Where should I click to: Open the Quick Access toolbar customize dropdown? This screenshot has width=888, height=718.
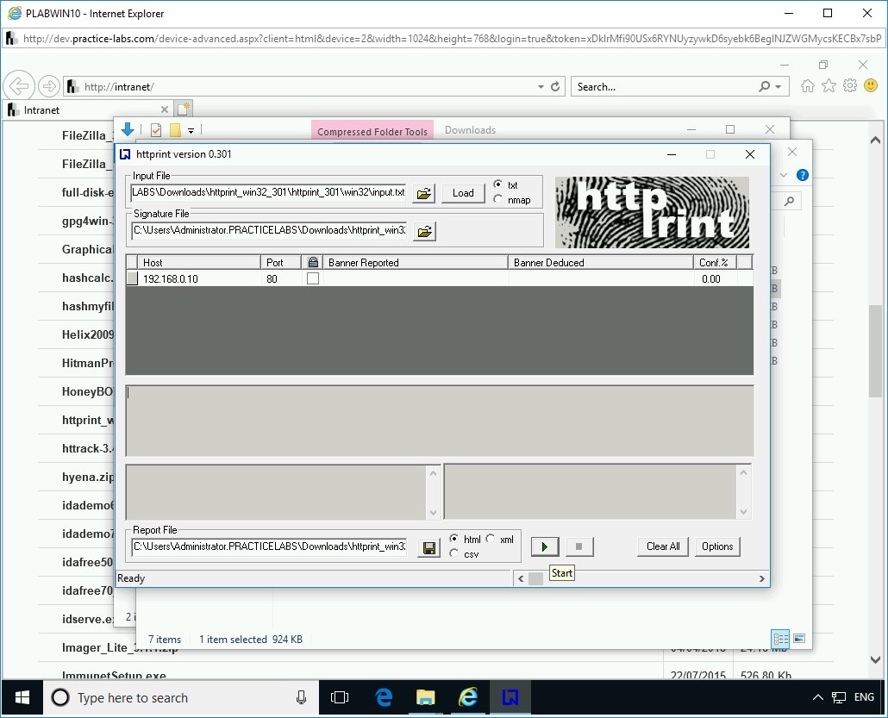[x=191, y=130]
